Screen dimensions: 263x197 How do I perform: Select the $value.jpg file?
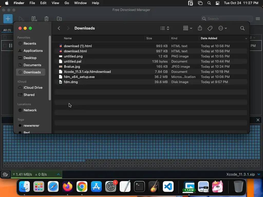click(151, 66)
